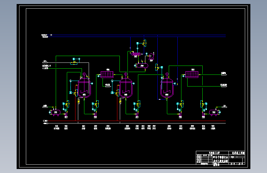Select the pump beside the right storage tank

(203, 114)
